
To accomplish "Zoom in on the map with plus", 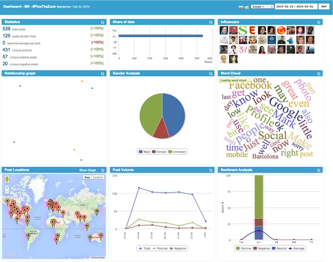I will (7, 188).
